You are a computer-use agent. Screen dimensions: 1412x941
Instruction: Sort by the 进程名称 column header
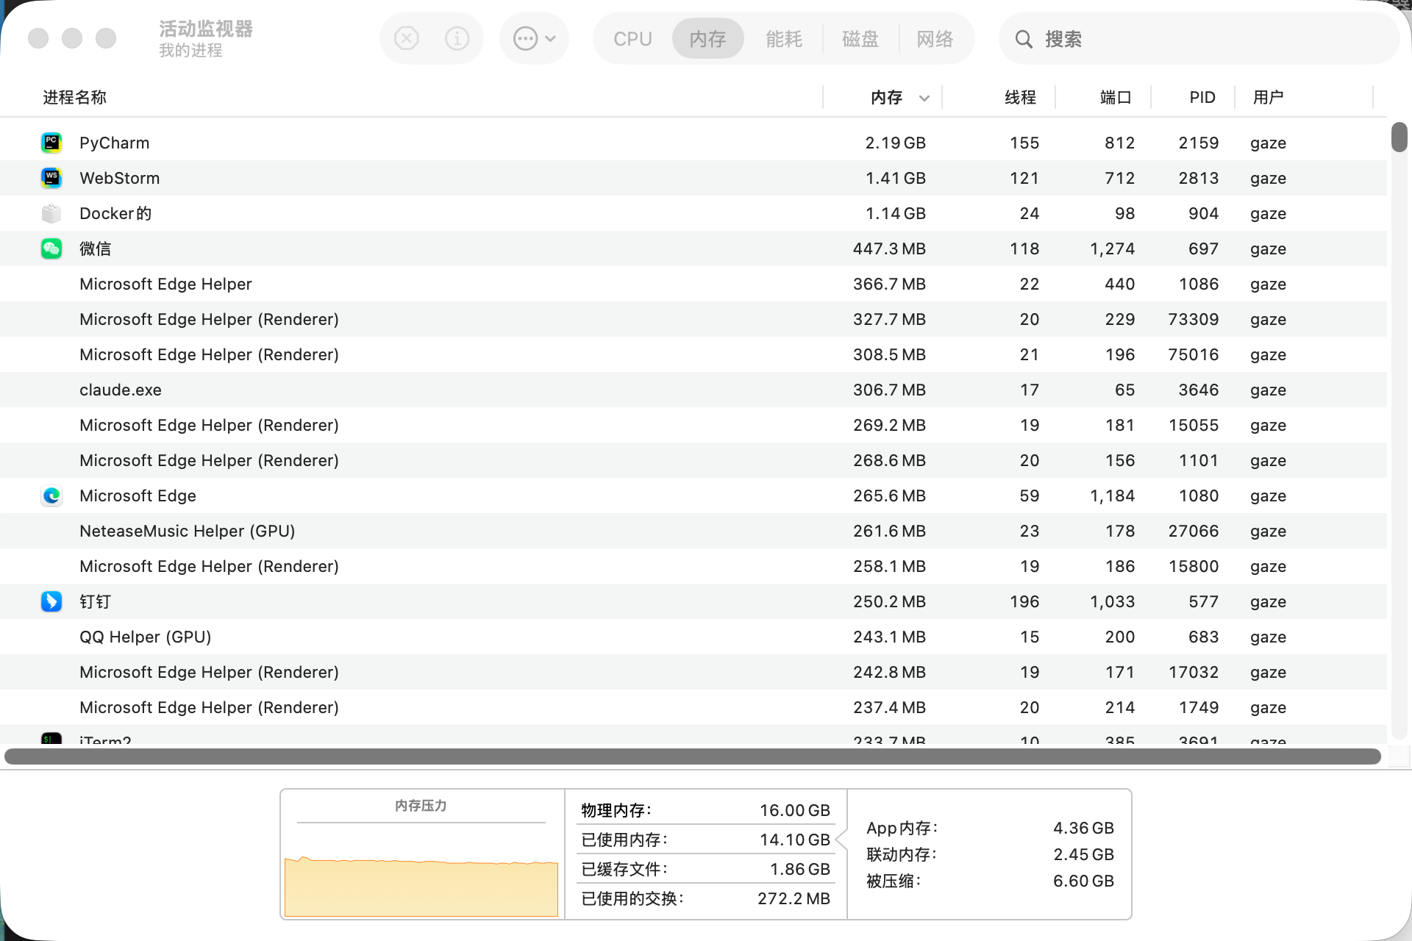(74, 97)
